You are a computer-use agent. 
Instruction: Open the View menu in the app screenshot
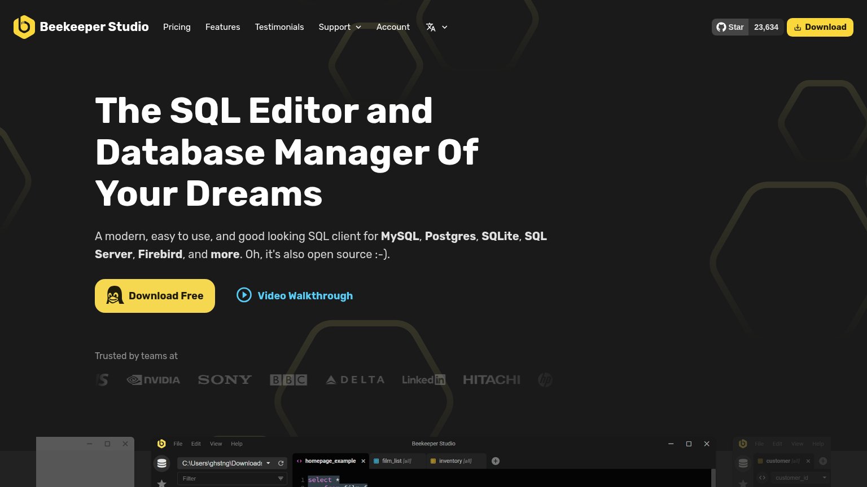(x=216, y=444)
